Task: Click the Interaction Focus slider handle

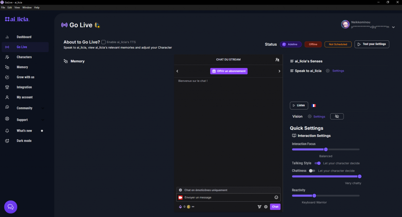Action: 325,149
